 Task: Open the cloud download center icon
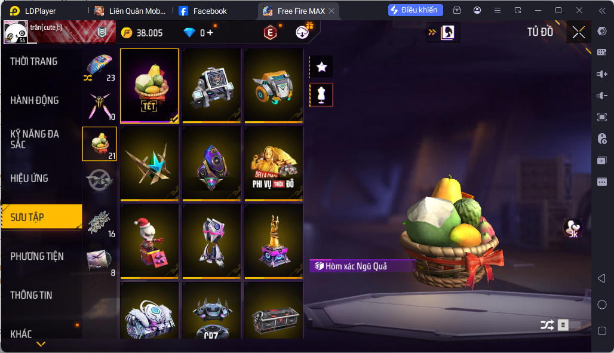point(302,32)
